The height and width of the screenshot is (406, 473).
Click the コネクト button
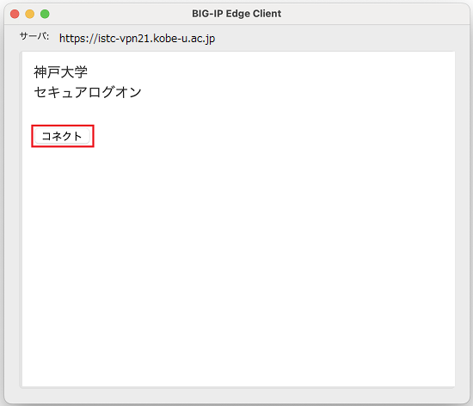coord(62,136)
